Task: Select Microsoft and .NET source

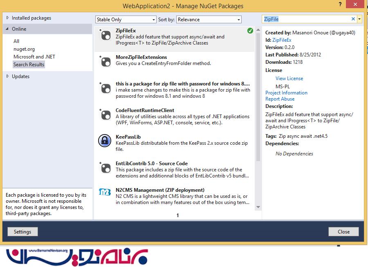Action: (34, 57)
